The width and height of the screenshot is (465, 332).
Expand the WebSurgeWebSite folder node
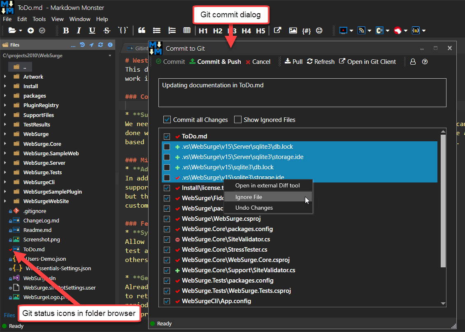(x=5, y=201)
